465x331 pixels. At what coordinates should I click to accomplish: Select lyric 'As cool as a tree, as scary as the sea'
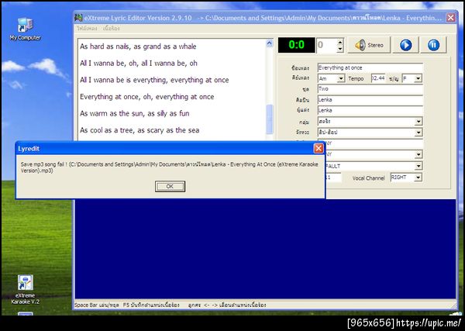click(x=139, y=130)
